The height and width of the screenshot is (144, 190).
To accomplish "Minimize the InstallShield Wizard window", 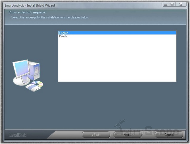I will 165,5.
